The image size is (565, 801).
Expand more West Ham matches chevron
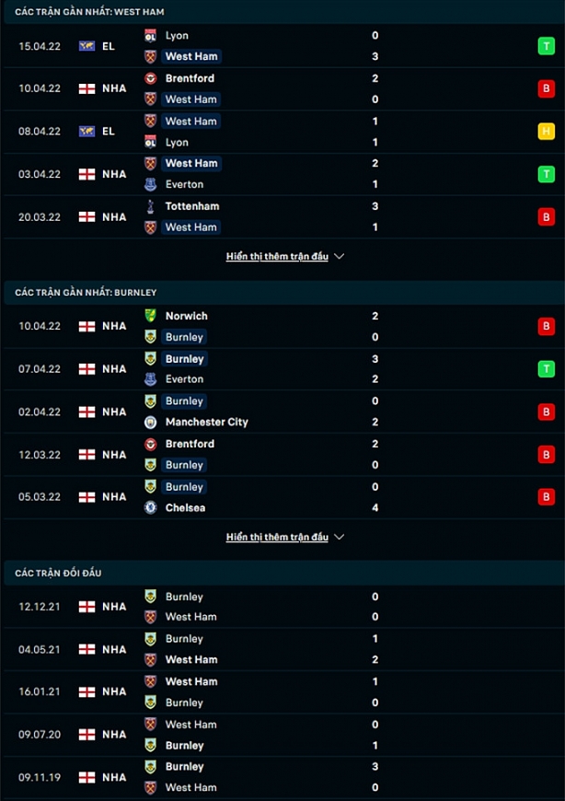340,257
